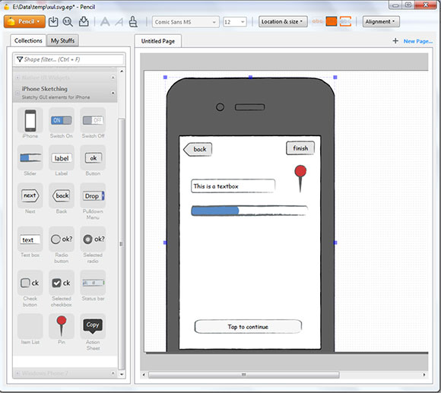Click the Shape filter input field
Image resolution: width=441 pixels, height=393 pixels.
(69, 59)
